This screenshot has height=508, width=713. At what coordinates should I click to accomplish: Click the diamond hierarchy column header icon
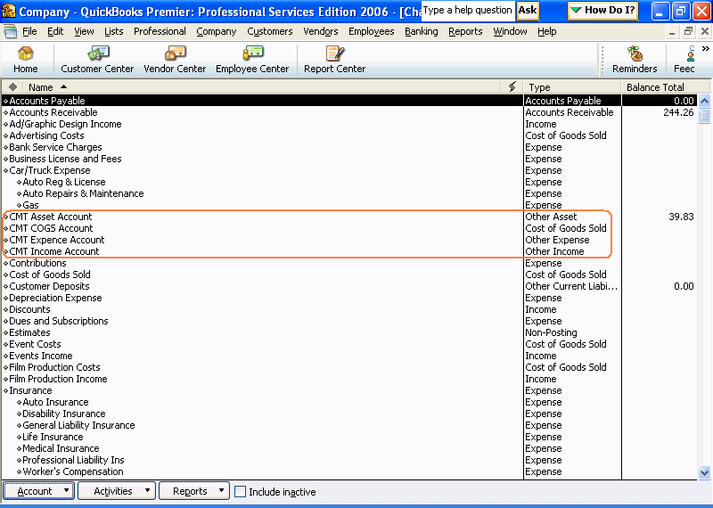click(12, 87)
